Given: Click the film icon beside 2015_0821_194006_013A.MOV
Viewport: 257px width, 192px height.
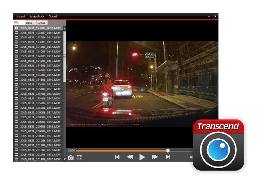Looking at the screenshot, I should (x=17, y=47).
